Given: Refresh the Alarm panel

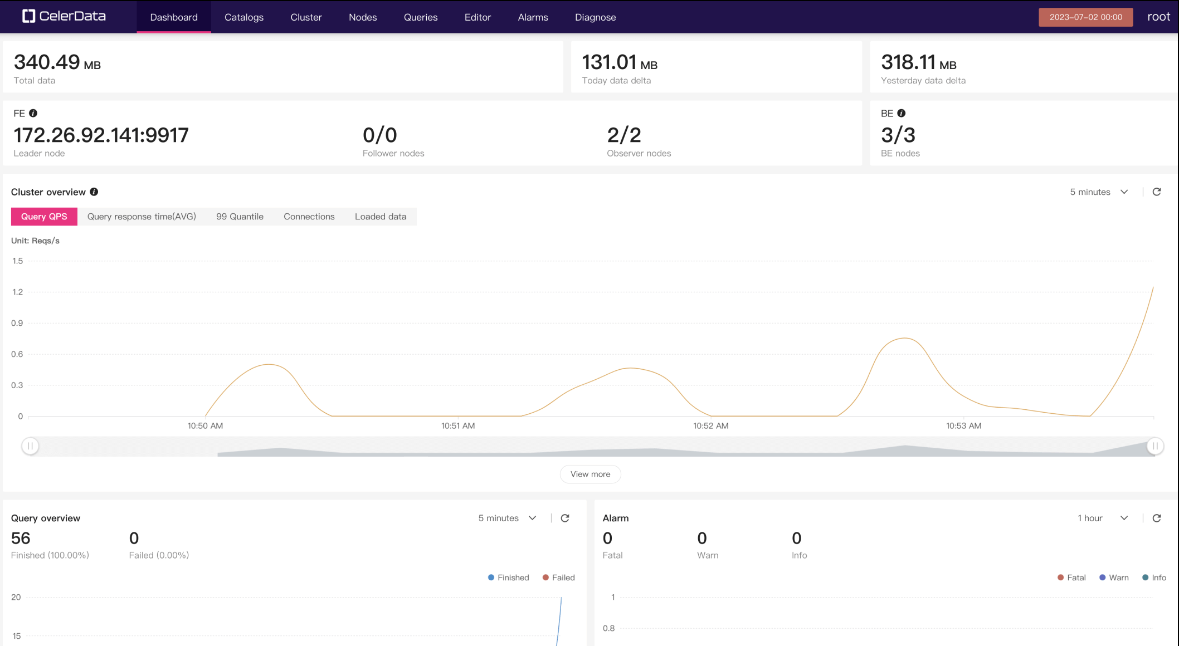Looking at the screenshot, I should (x=1157, y=518).
